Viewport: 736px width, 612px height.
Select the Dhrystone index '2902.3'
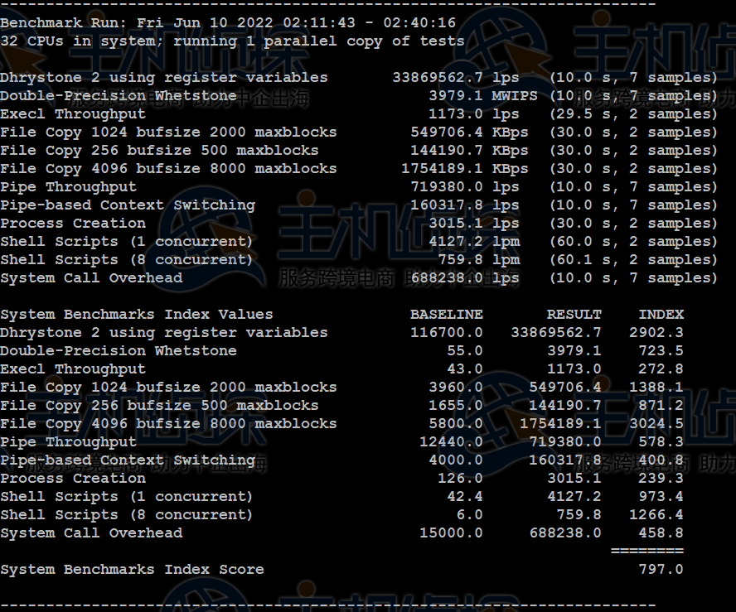pyautogui.click(x=656, y=332)
